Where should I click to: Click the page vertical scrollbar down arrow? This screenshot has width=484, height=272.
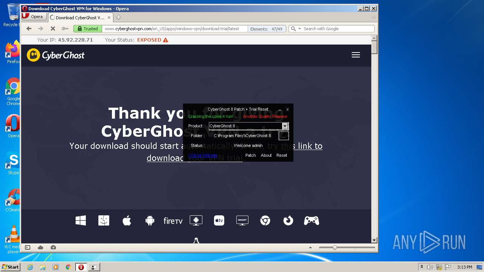374,240
